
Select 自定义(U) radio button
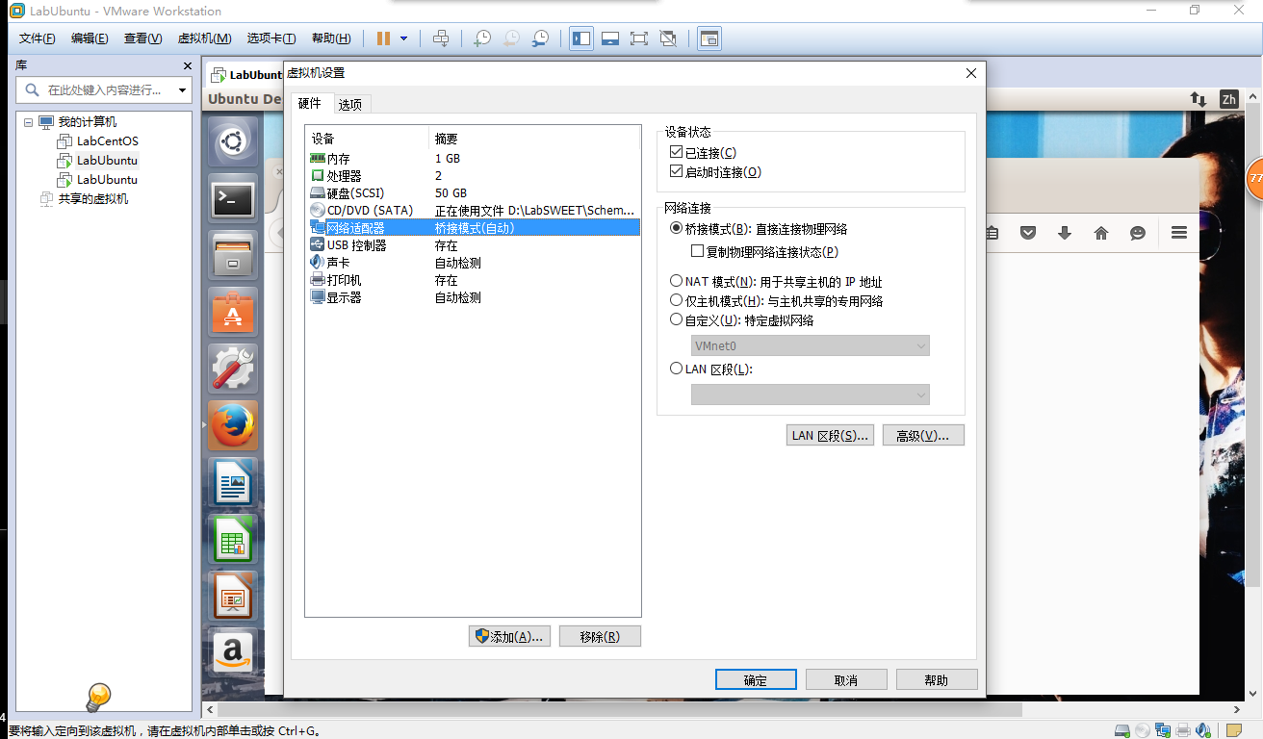(x=676, y=320)
